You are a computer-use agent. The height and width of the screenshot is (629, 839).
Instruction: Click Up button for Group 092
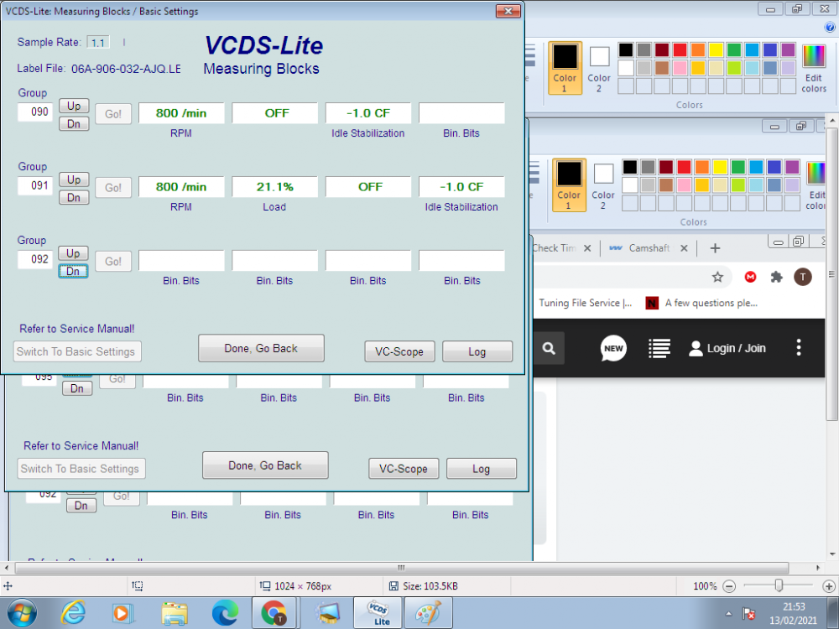click(73, 253)
